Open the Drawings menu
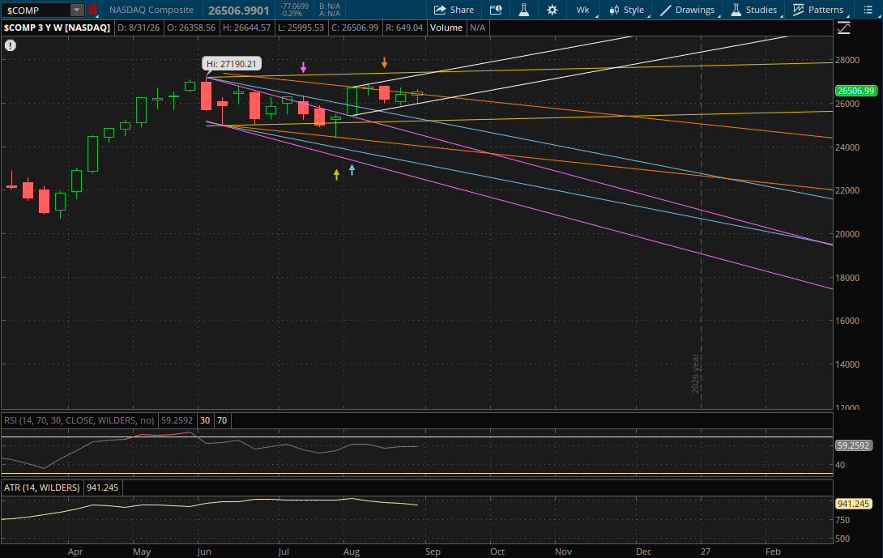 point(688,10)
